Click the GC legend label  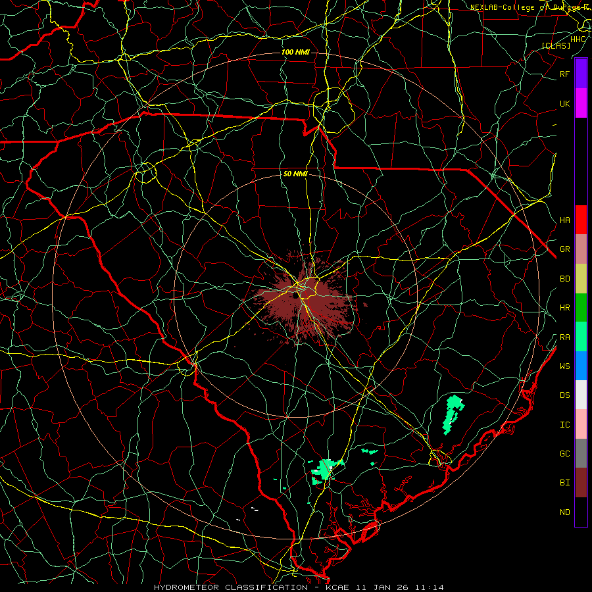click(x=564, y=453)
